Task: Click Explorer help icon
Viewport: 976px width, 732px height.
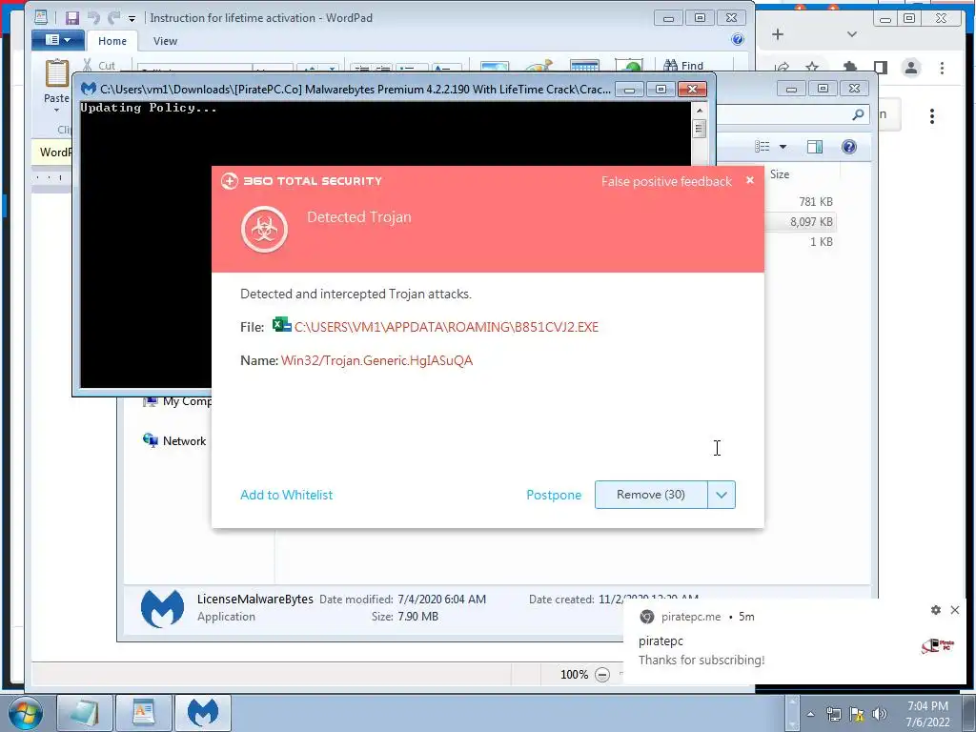Action: [849, 147]
